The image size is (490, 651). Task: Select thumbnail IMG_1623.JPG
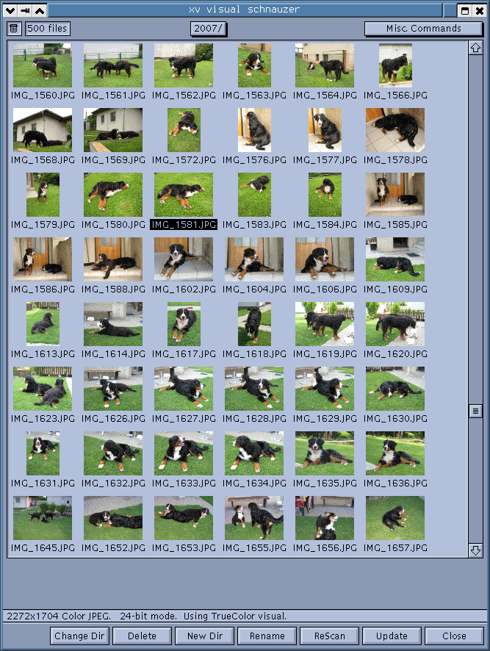43,389
